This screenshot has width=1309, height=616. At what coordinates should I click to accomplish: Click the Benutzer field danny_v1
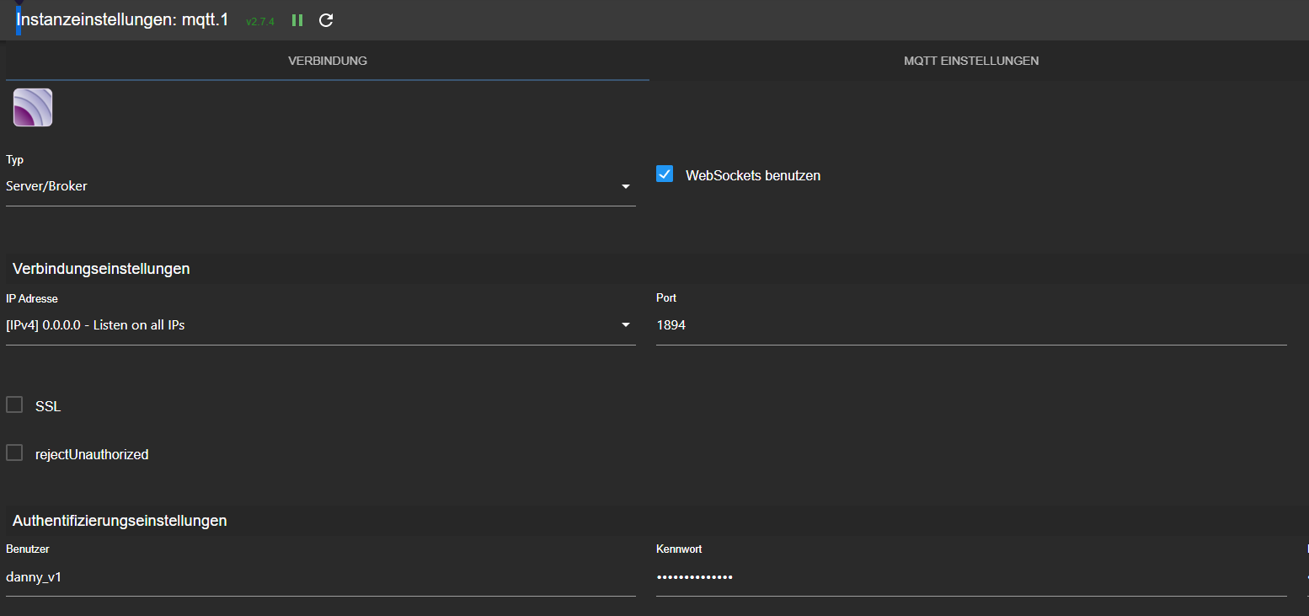320,577
